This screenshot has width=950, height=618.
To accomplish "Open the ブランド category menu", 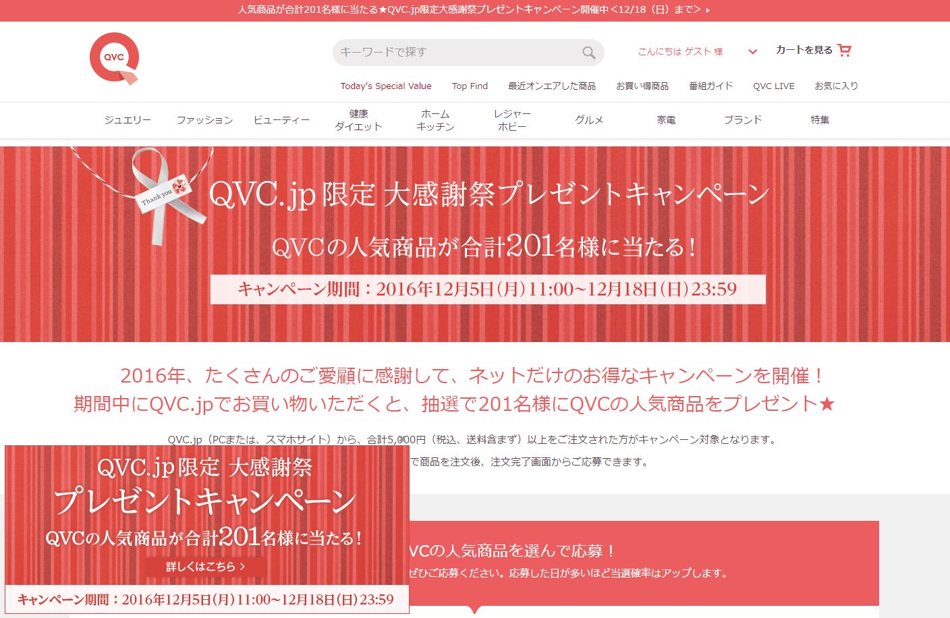I will coord(743,120).
